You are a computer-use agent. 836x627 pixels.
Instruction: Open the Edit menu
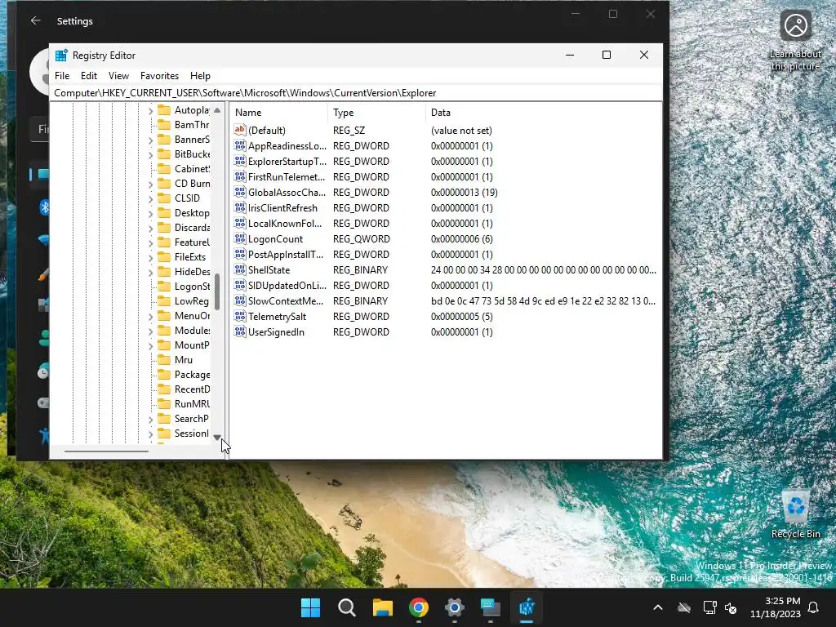point(89,76)
